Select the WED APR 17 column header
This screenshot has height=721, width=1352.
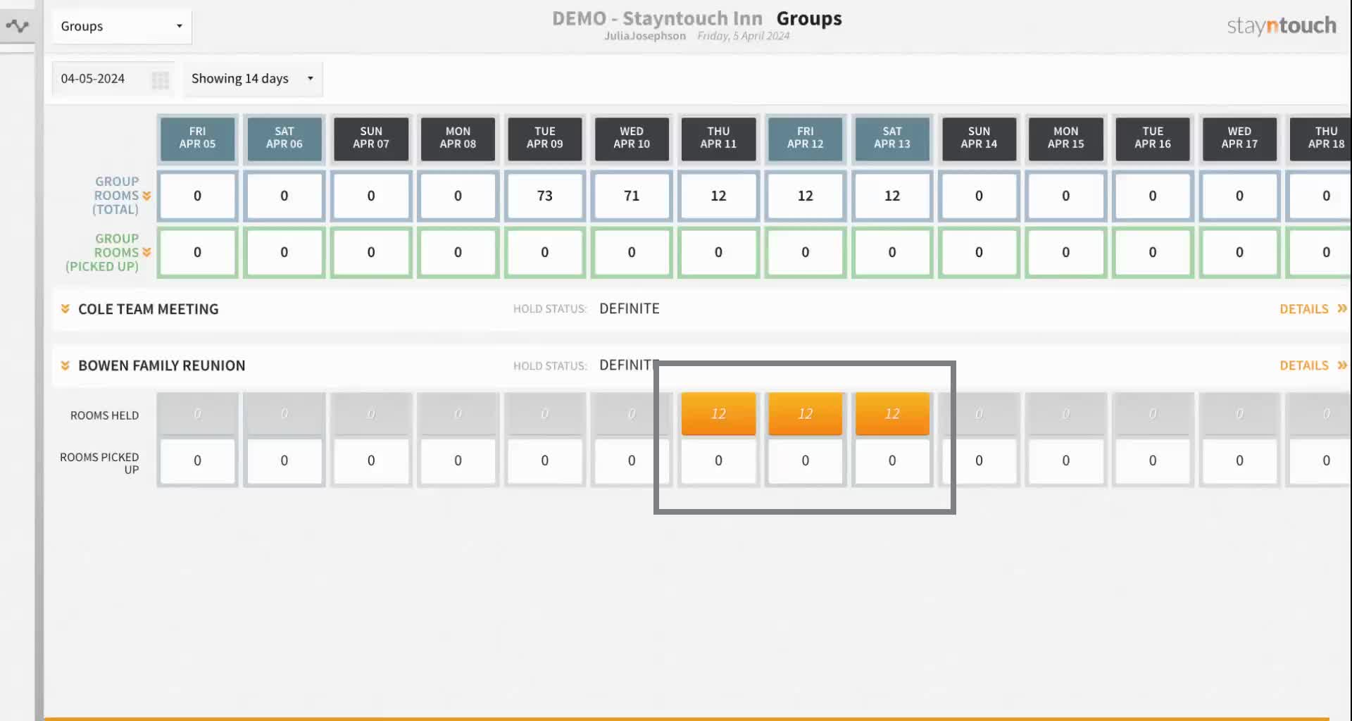(1239, 138)
